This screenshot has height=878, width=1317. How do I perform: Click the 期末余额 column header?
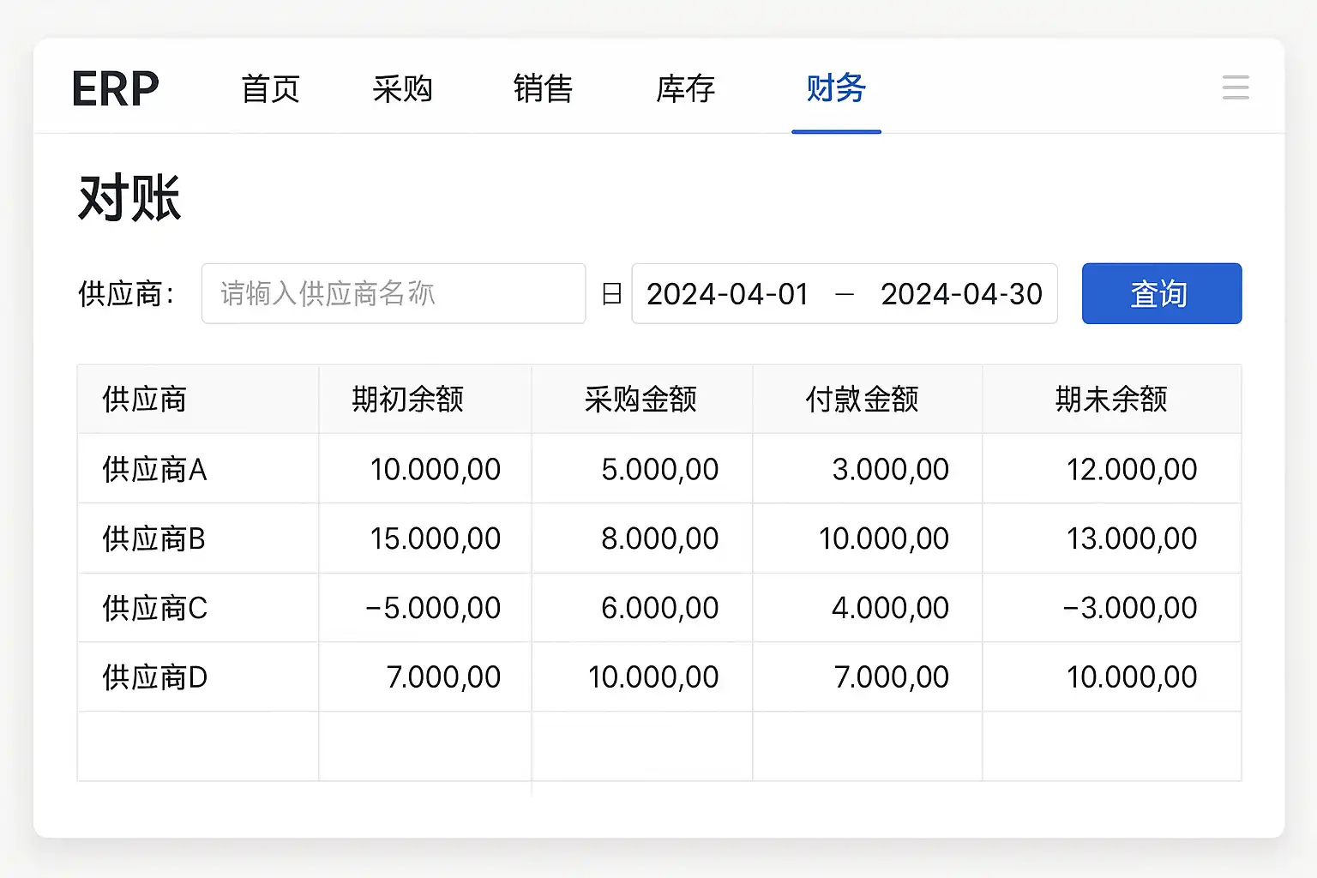click(1111, 400)
